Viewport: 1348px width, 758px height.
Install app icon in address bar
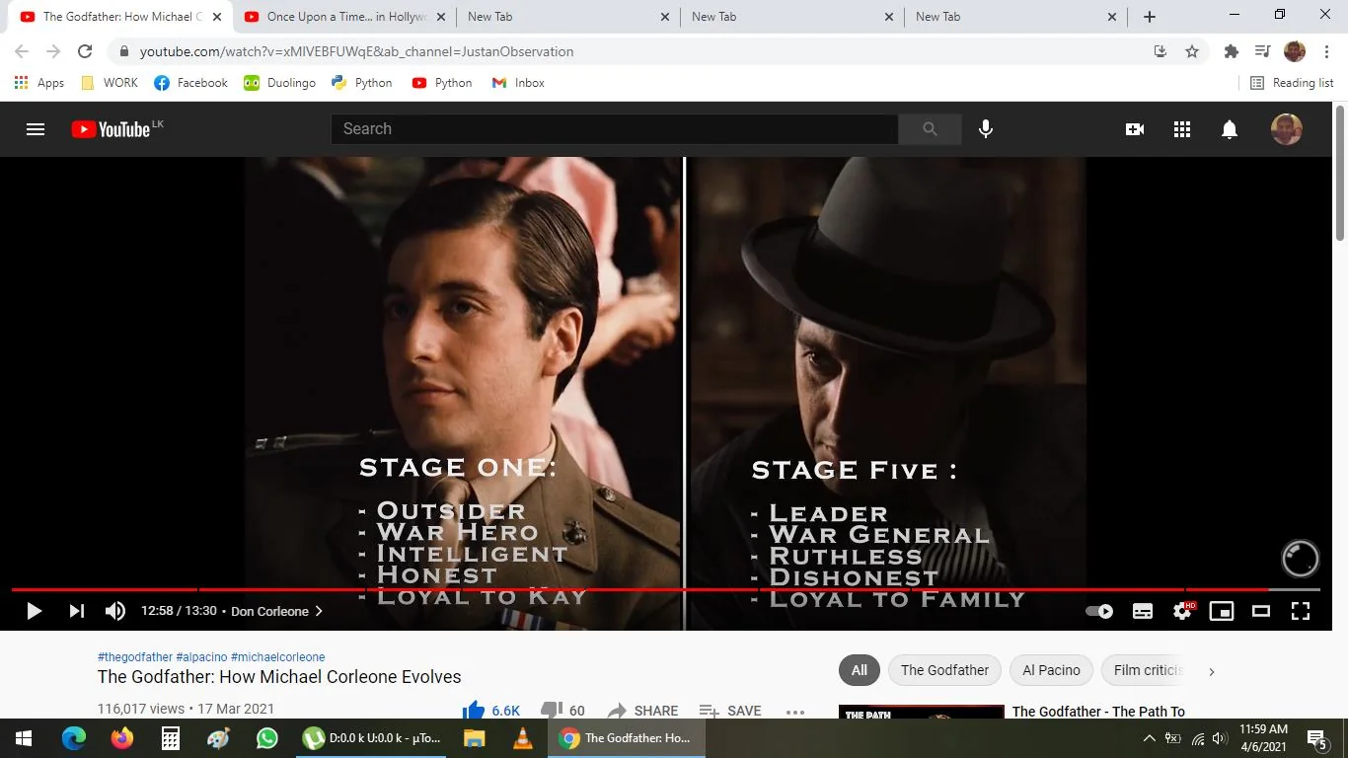[x=1161, y=51]
